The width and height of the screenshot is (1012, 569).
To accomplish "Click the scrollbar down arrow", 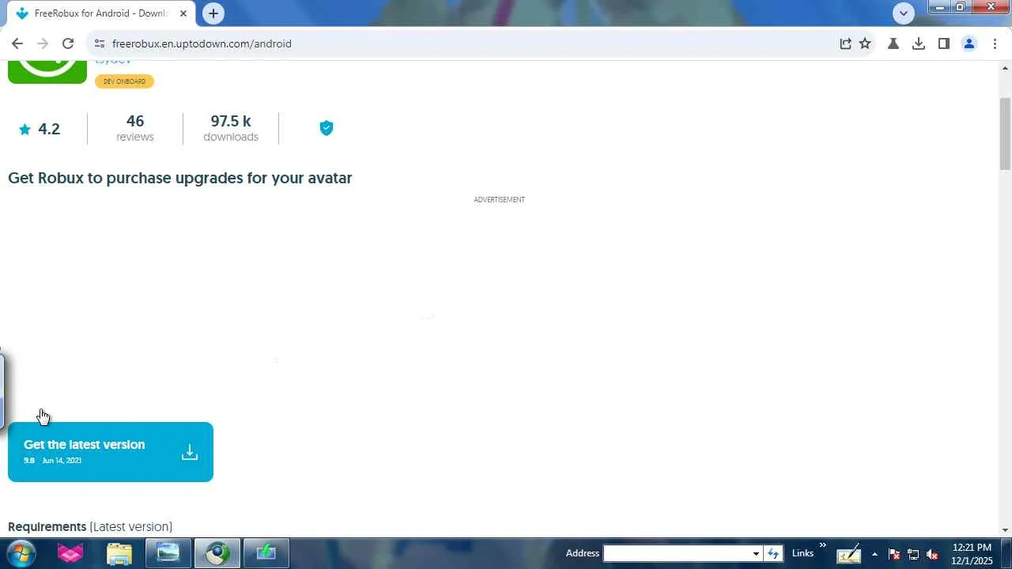I will pos(1005,529).
